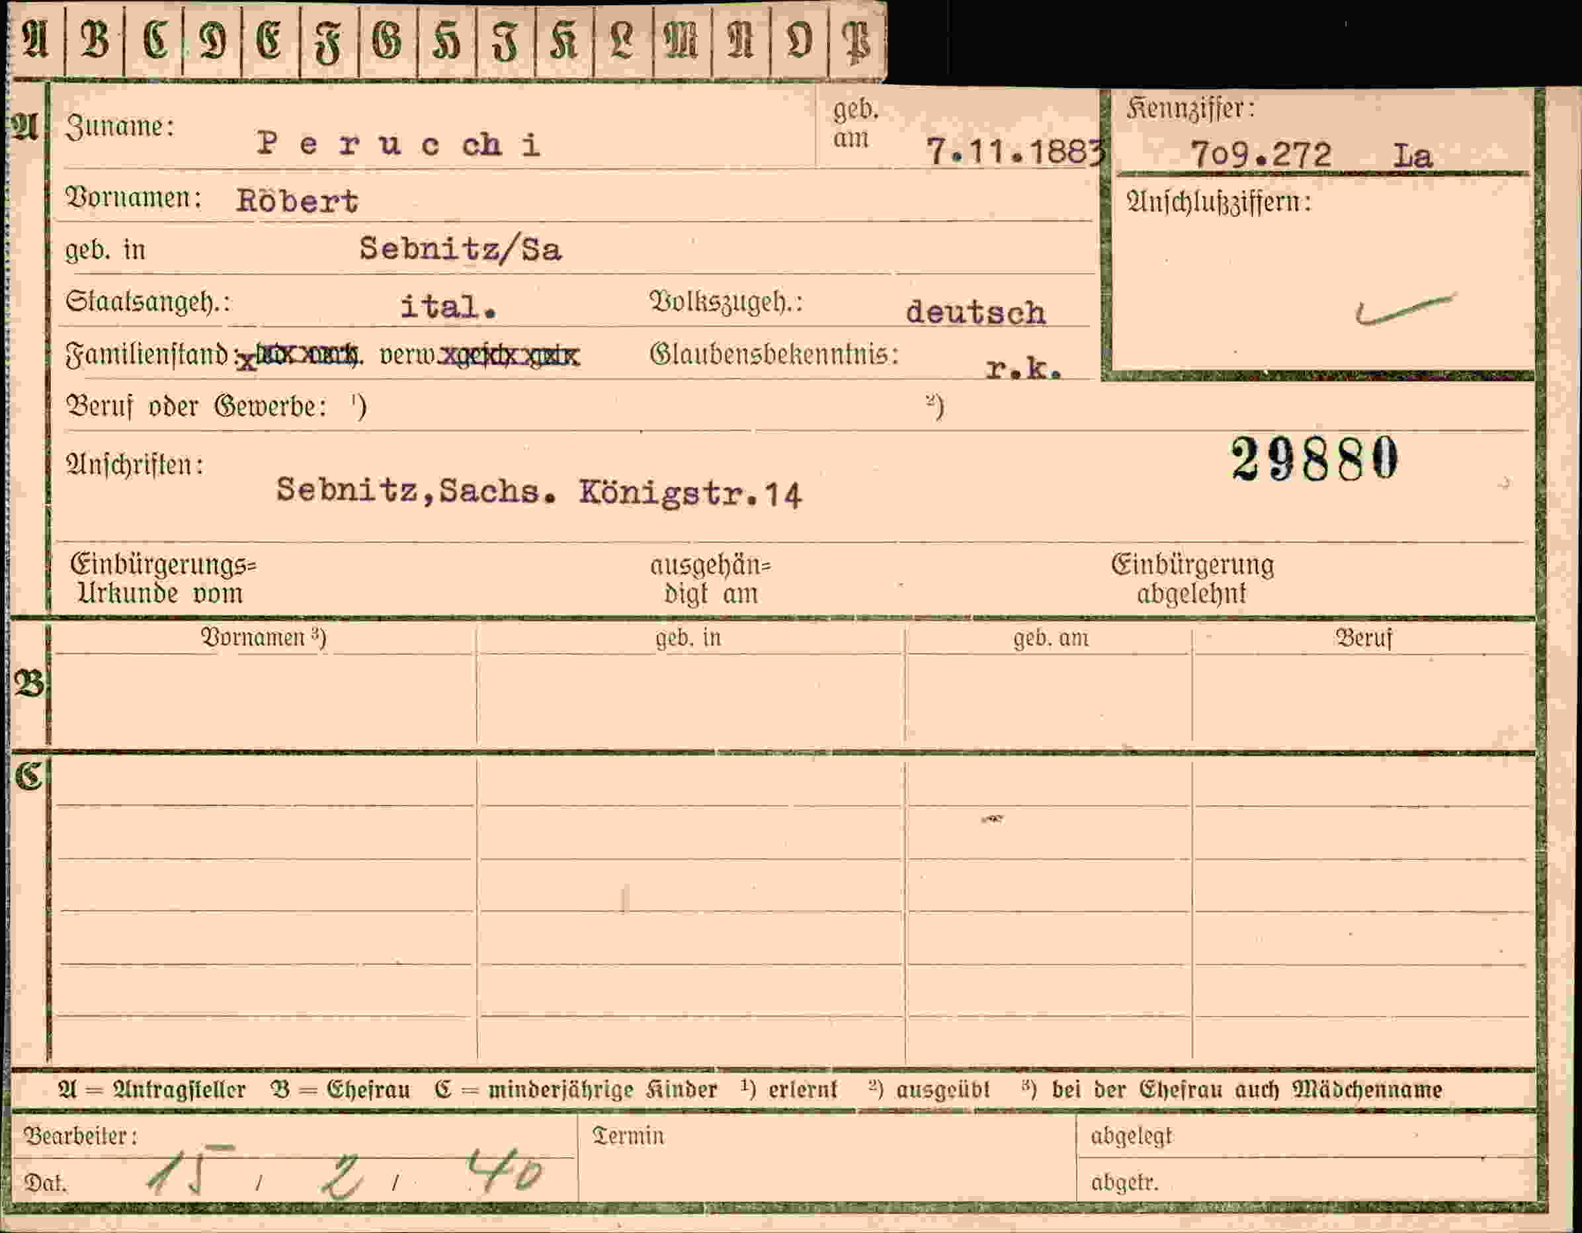
Task: Select the letter M index tab
Action: (683, 40)
